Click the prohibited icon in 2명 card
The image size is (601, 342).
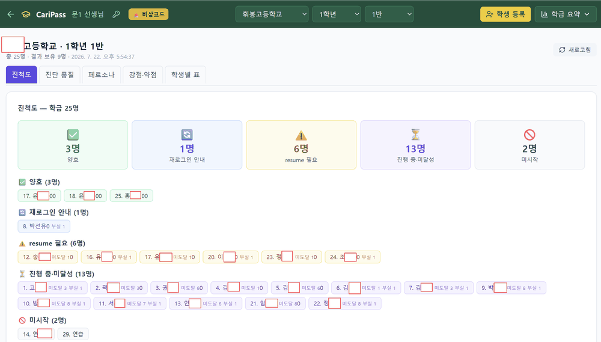click(529, 135)
